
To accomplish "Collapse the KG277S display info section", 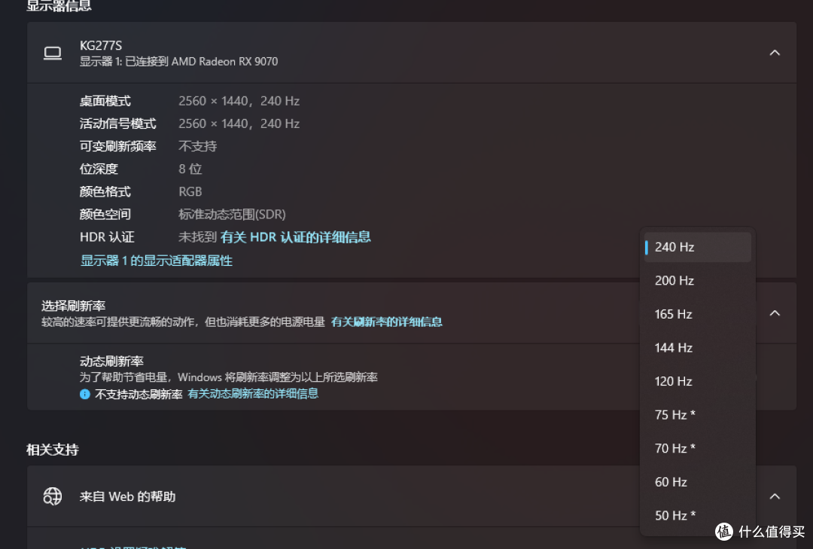I will (x=775, y=53).
